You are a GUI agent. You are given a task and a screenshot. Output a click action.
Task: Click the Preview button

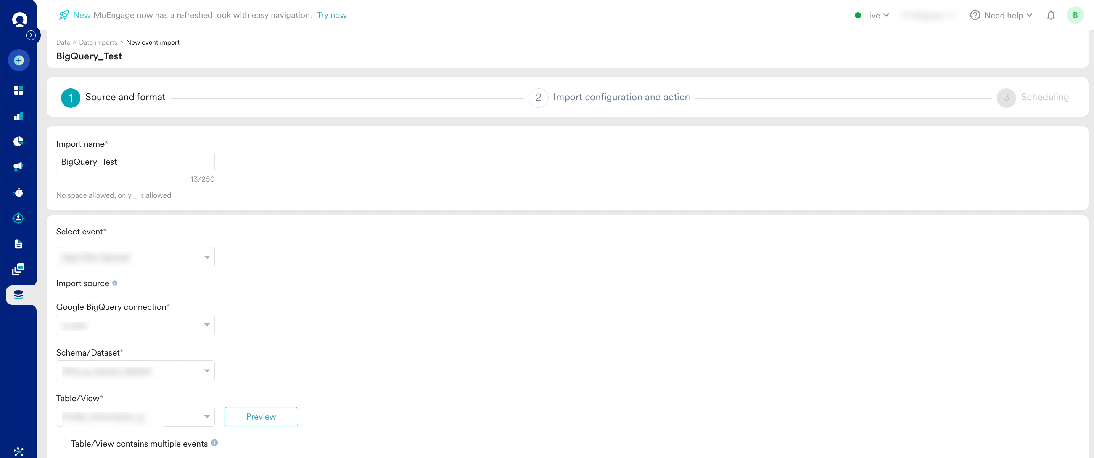click(x=261, y=416)
